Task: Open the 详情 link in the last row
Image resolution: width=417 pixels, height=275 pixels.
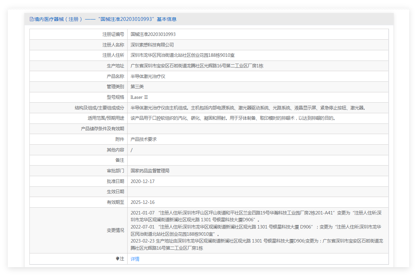Action: coord(135,259)
